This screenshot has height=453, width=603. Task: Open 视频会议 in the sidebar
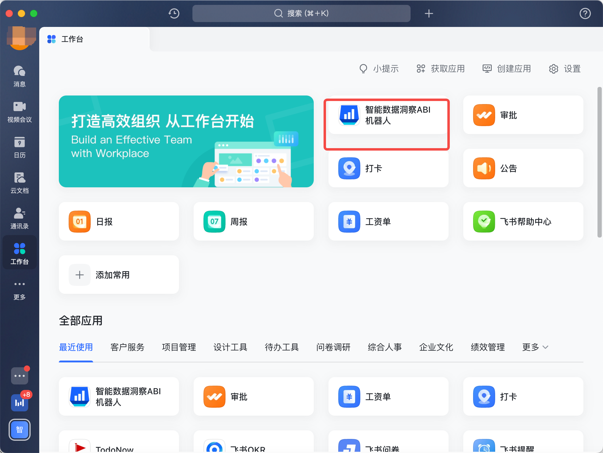tap(20, 112)
